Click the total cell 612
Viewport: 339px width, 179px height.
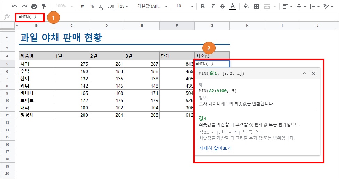(177, 115)
